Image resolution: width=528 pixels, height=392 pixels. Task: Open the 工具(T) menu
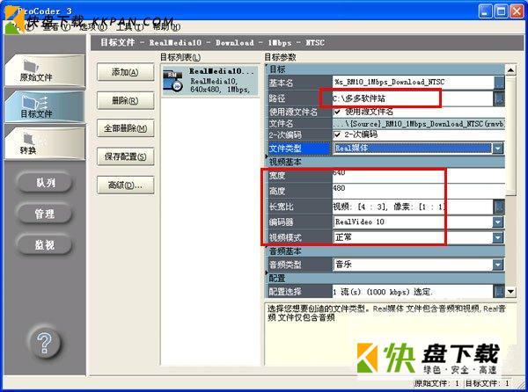[130, 27]
